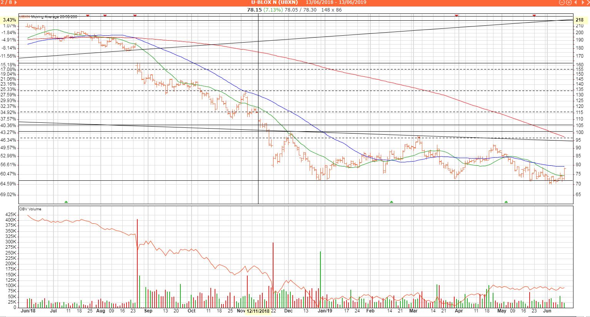Click the 100 price axis label
The height and width of the screenshot is (317, 590).
coord(580,132)
